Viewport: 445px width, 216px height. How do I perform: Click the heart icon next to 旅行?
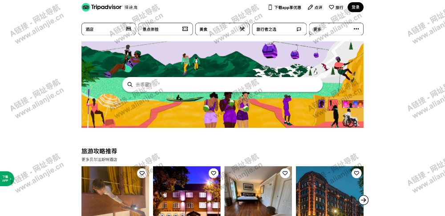point(332,8)
